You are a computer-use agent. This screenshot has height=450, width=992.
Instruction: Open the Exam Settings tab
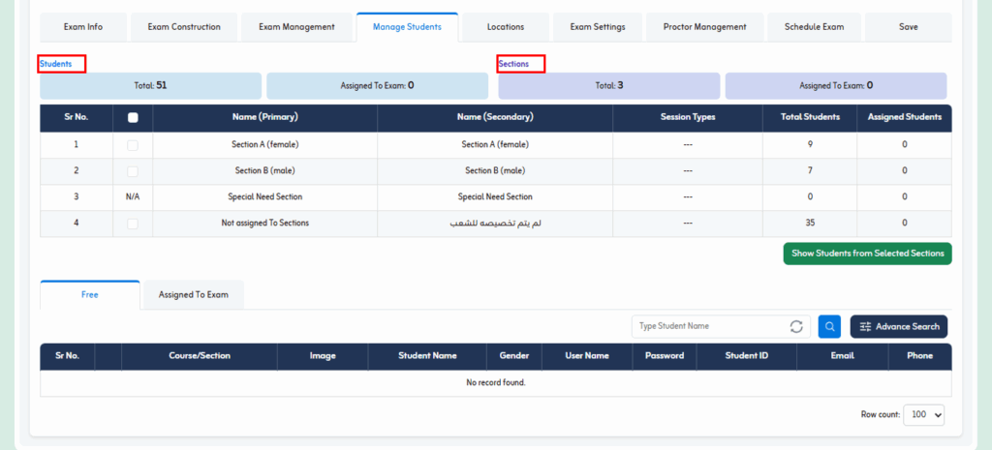tap(598, 27)
